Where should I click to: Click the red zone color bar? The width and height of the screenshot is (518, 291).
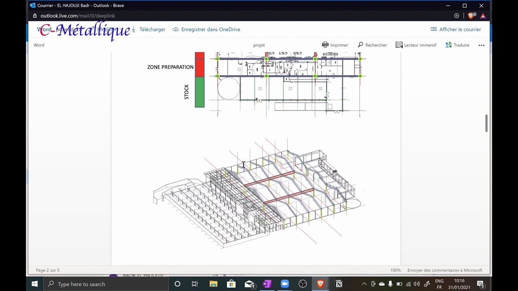200,64
